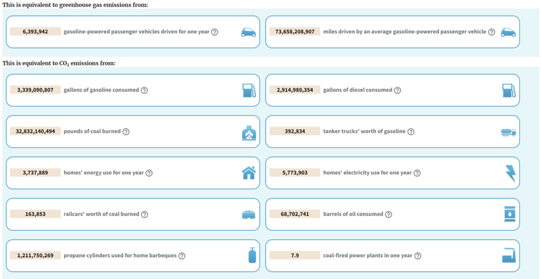Open help for propane cylinders for barbeques

[x=182, y=256]
